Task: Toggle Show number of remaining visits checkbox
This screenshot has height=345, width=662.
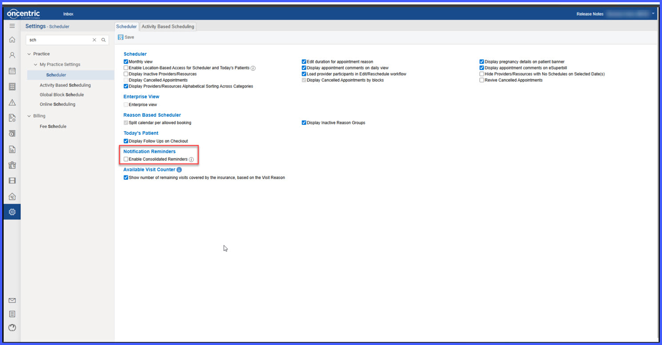Action: 126,178
